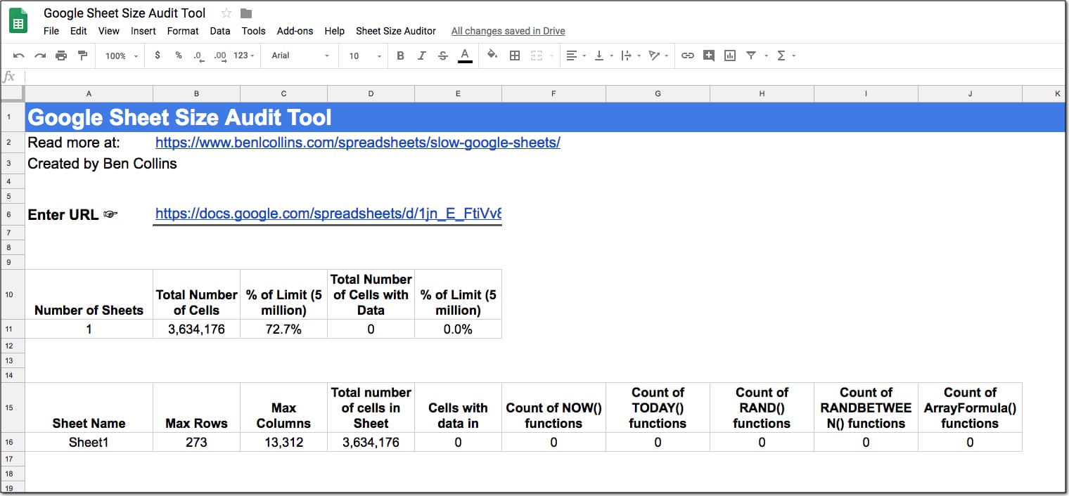Image resolution: width=1069 pixels, height=496 pixels.
Task: Open the functions sigma menu
Action: point(785,56)
